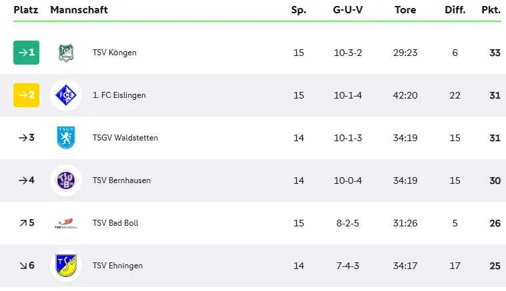The width and height of the screenshot is (506, 291).
Task: Click the TSGV Waldstetten club crest
Action: click(66, 138)
